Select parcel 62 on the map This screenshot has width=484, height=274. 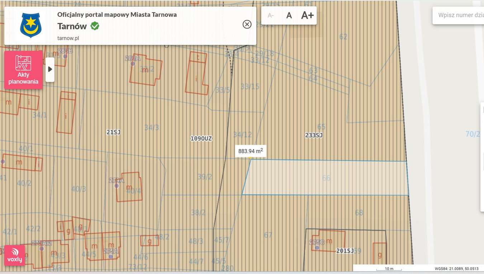pyautogui.click(x=343, y=37)
